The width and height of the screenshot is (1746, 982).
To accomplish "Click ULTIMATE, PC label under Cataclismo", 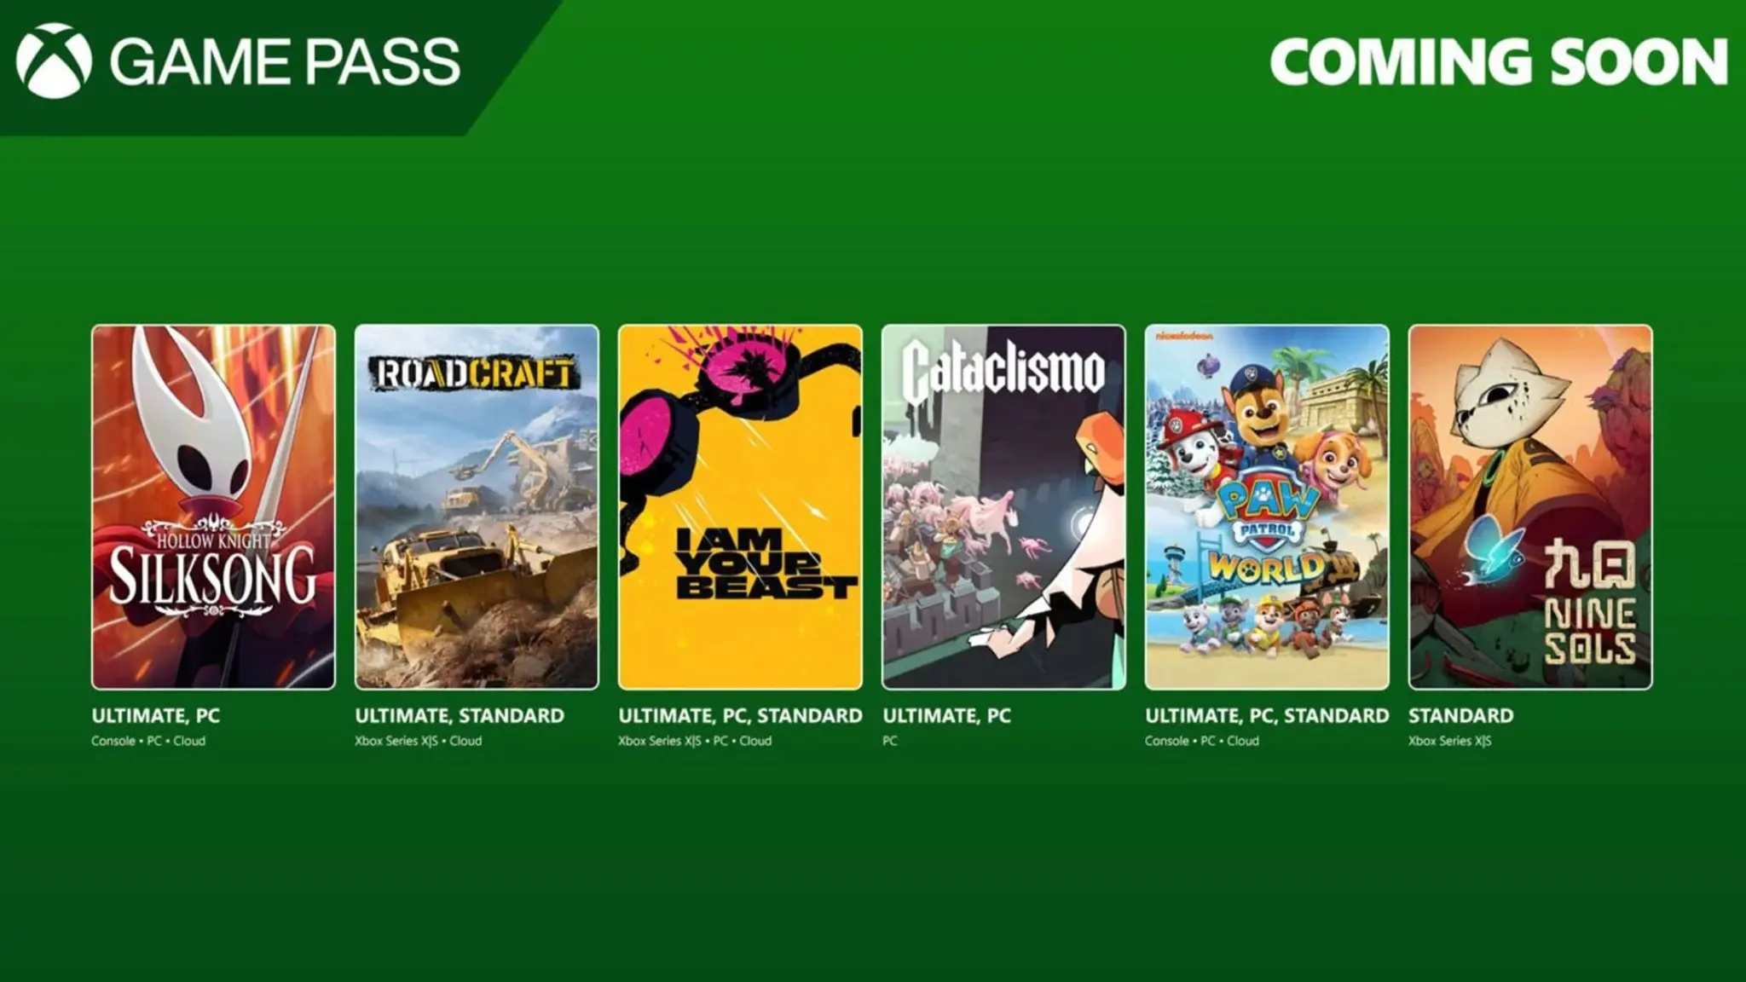I will coord(946,716).
